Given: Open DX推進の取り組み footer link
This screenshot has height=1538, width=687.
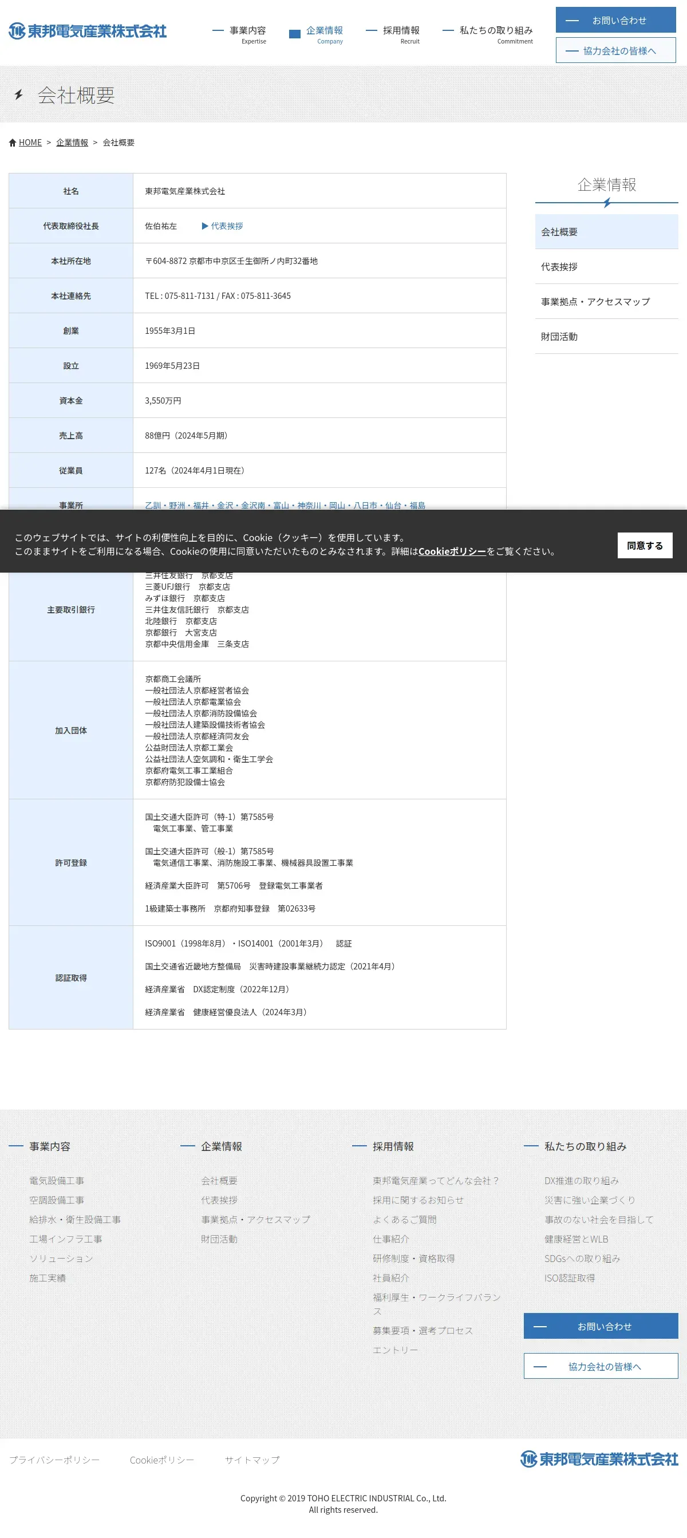Looking at the screenshot, I should click(x=581, y=1180).
